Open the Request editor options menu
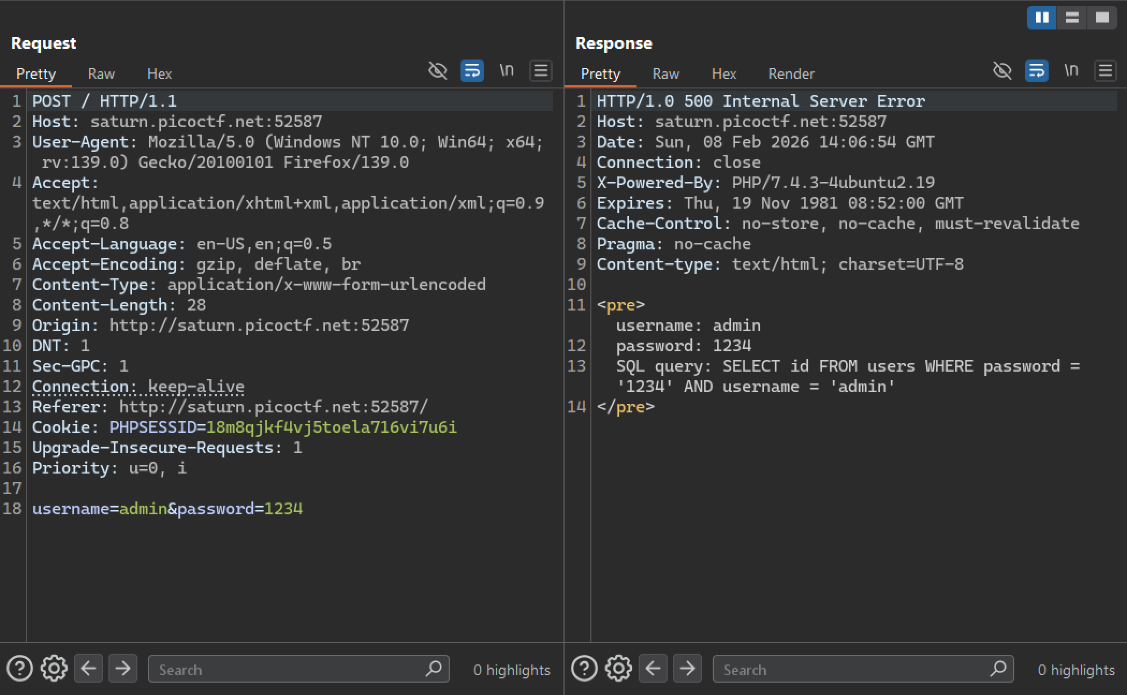The image size is (1127, 695). (x=541, y=70)
